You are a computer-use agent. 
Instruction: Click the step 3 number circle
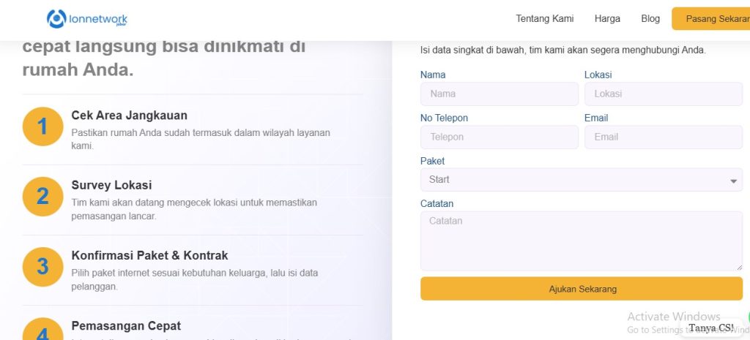pyautogui.click(x=42, y=267)
